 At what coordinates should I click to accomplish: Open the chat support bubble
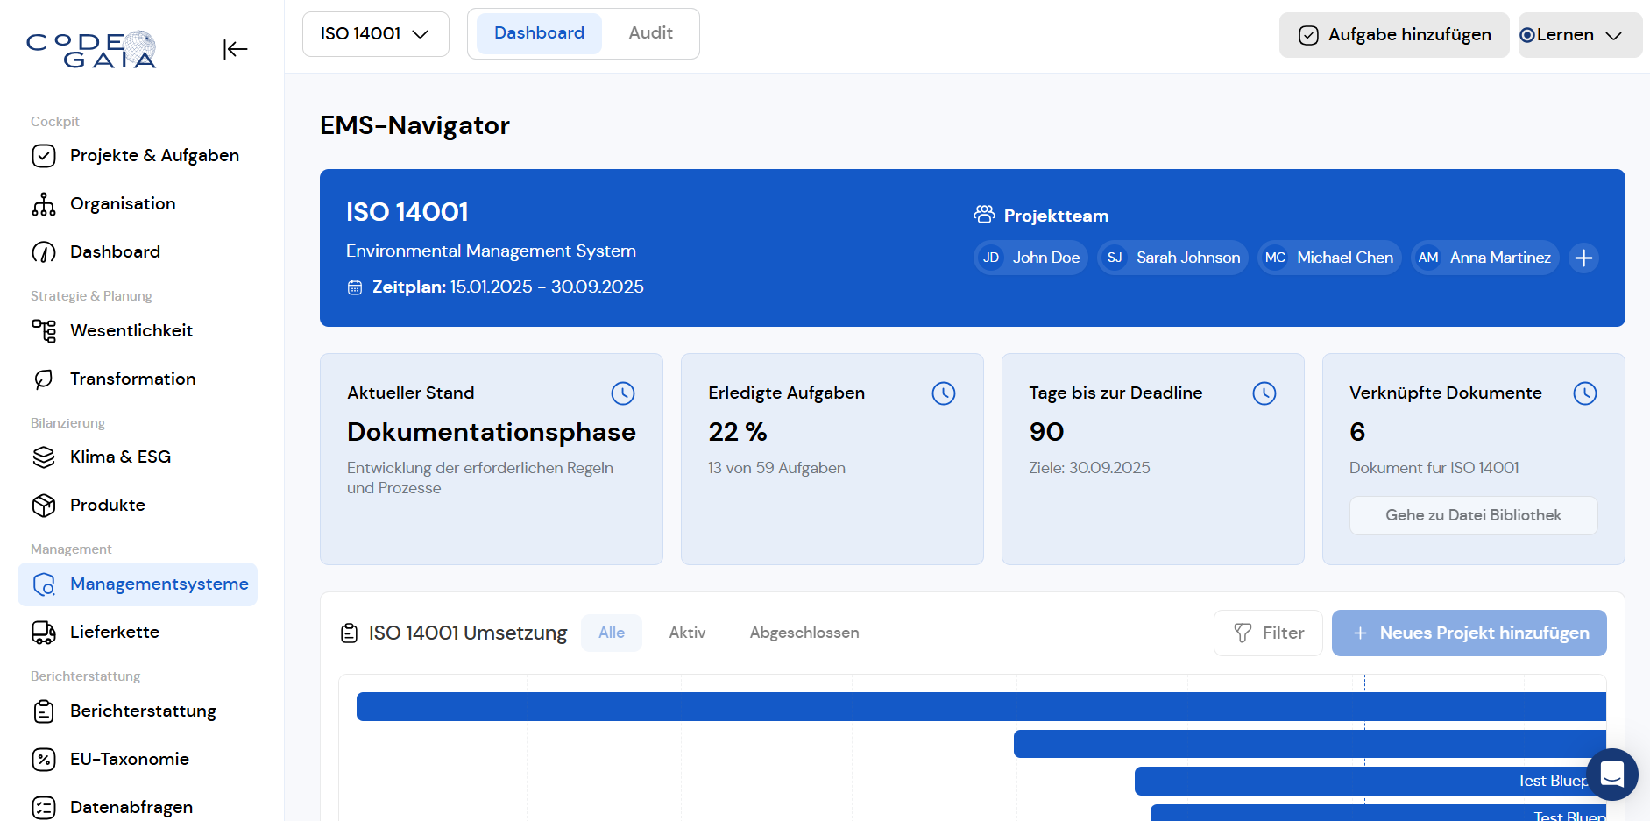pos(1611,775)
